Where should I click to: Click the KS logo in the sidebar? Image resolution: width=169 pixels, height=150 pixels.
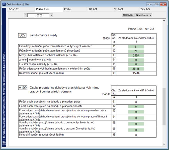click(x=4, y=143)
